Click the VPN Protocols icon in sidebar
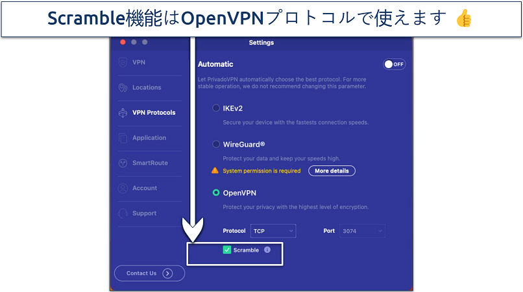 (123, 113)
